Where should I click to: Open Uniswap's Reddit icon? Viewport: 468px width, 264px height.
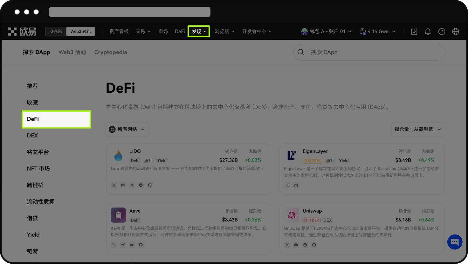305,245
